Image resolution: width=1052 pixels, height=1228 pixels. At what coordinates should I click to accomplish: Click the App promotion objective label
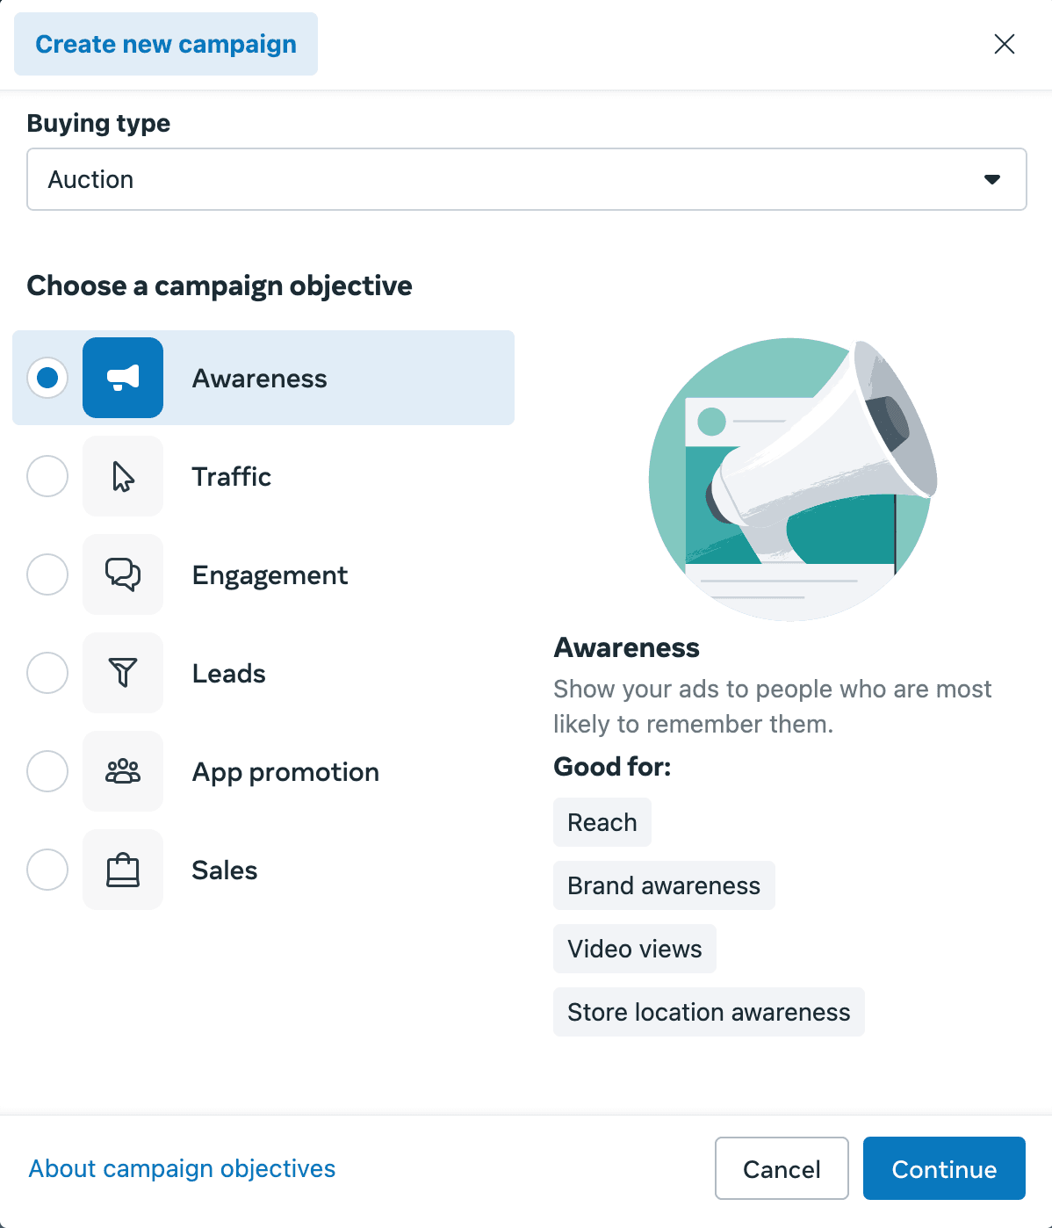[285, 772]
